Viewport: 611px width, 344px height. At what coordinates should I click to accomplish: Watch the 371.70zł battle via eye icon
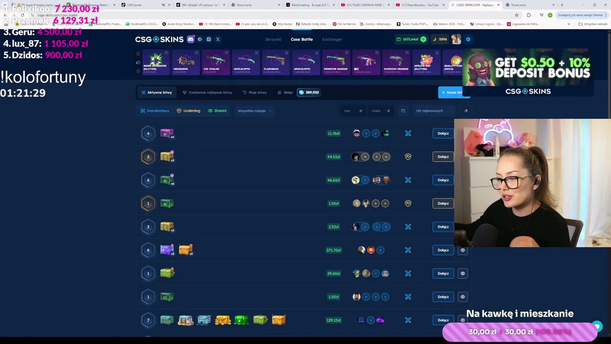pyautogui.click(x=463, y=250)
